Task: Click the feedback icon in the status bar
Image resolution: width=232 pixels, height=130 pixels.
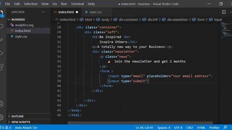Action: (x=225, y=127)
